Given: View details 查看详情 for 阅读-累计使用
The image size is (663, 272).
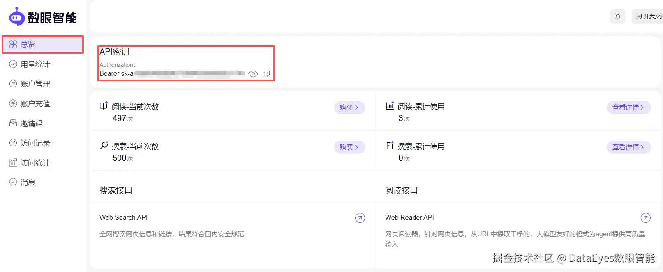Looking at the screenshot, I should click(628, 107).
